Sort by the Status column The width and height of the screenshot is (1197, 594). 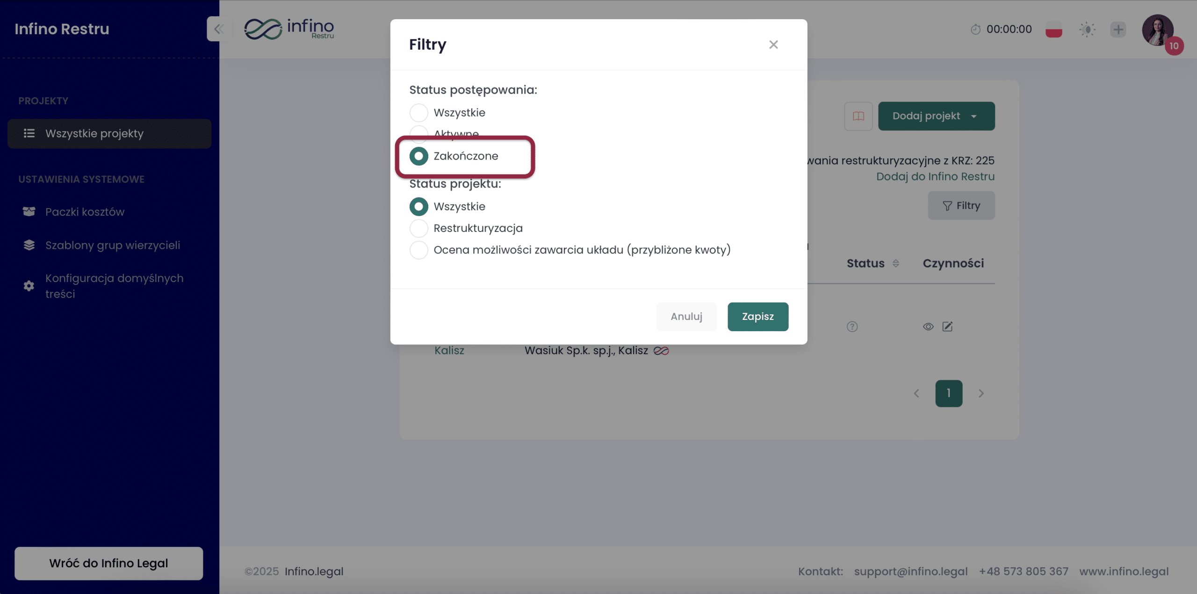coord(873,263)
